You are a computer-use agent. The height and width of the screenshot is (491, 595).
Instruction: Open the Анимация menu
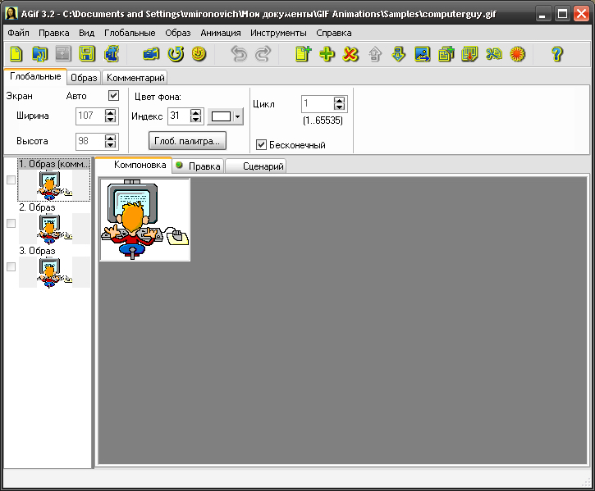pos(220,33)
